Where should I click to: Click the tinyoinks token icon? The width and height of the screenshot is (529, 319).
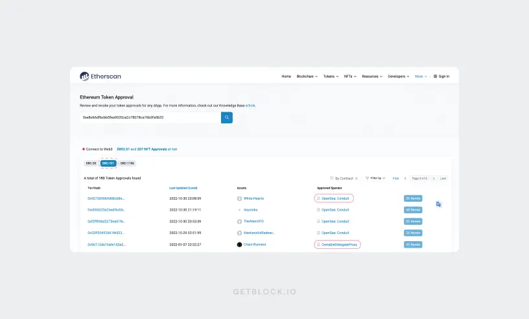tap(239, 210)
